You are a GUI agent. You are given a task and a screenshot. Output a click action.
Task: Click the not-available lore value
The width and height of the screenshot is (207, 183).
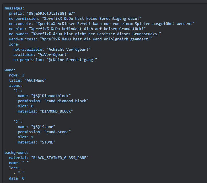pos(69,50)
